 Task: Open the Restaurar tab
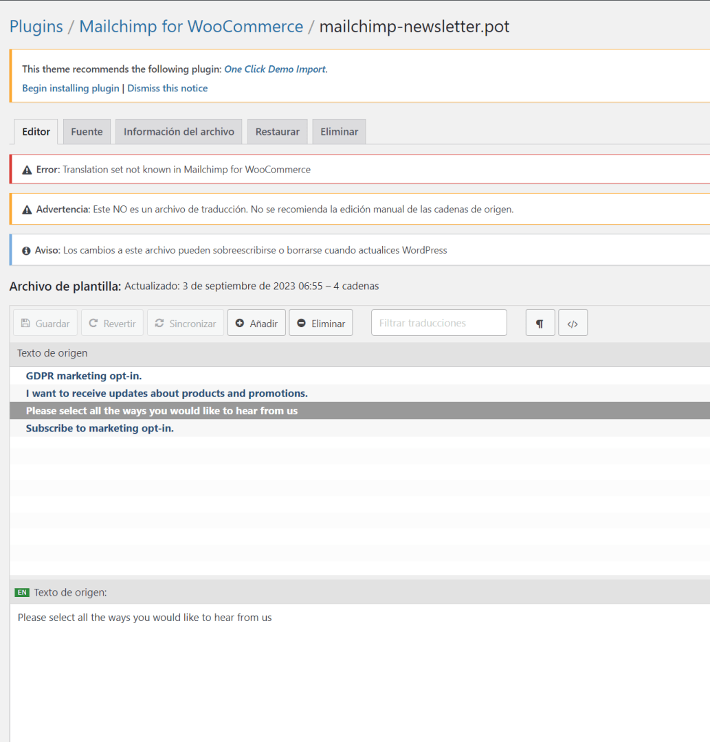tap(278, 131)
